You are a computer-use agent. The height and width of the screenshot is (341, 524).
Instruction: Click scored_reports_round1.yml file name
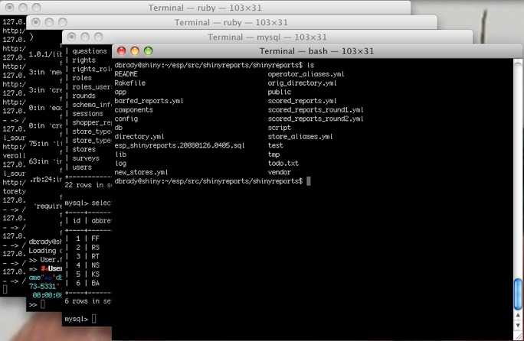click(x=316, y=110)
